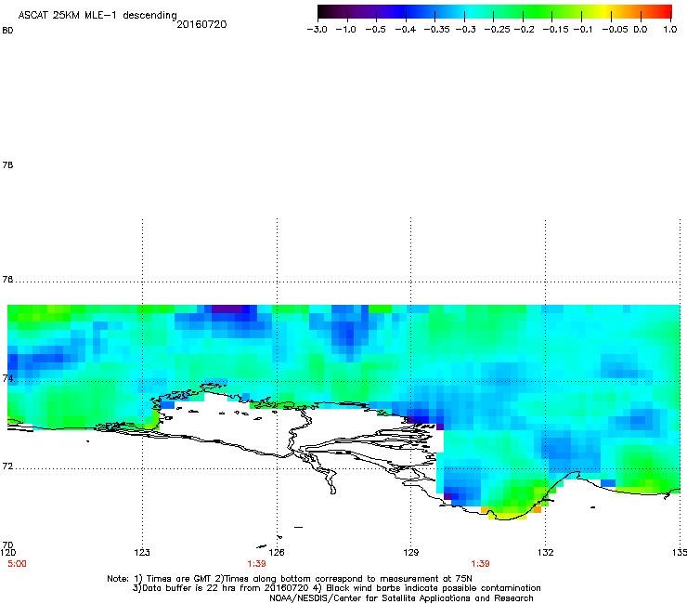The width and height of the screenshot is (687, 604).
Task: Click the -0.3 color scale label
Action: [465, 30]
